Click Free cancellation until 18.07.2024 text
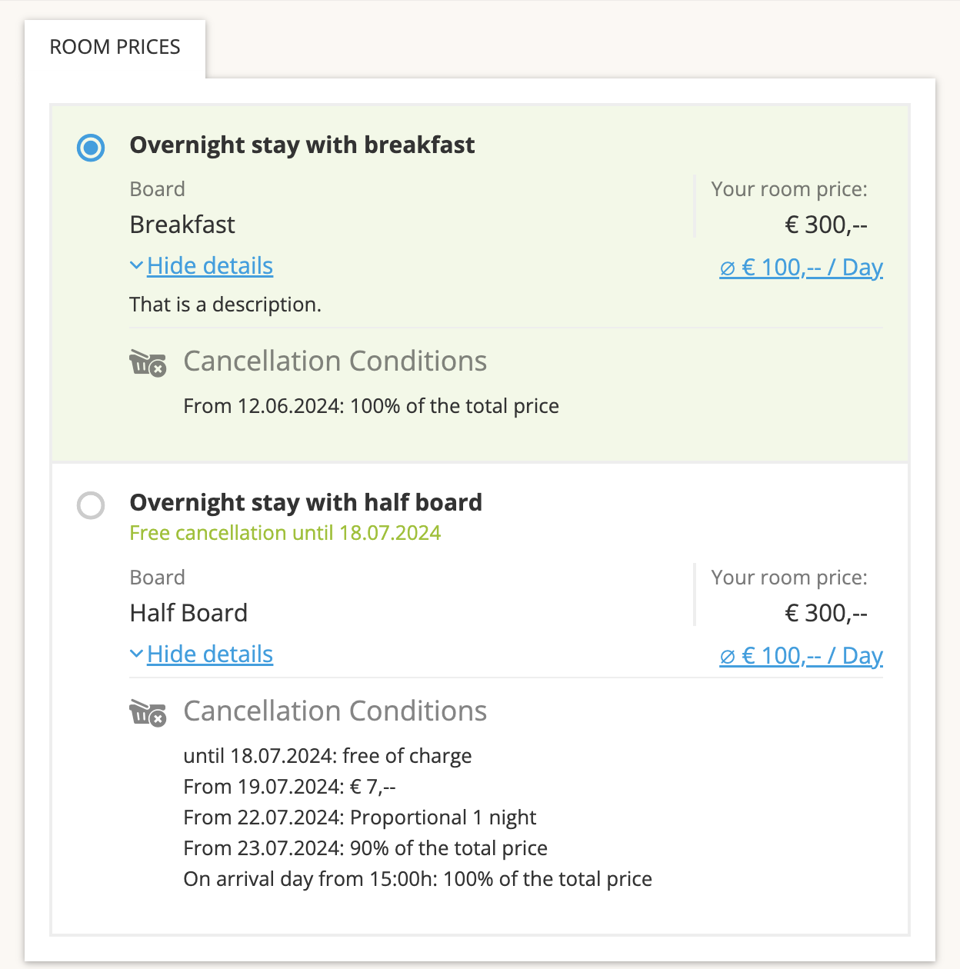Screen dimensions: 960x969 click(x=285, y=533)
